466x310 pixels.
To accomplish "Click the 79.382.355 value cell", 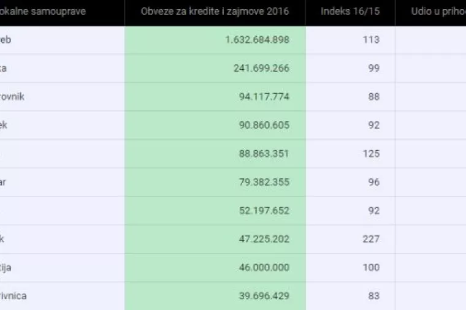I will pyautogui.click(x=264, y=182).
